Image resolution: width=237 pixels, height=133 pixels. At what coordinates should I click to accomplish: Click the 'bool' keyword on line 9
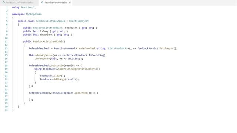[x=36, y=35]
